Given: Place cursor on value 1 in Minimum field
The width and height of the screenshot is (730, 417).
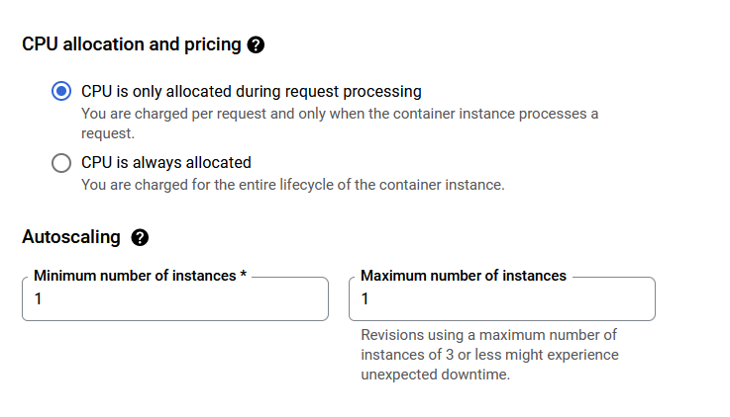Looking at the screenshot, I should tap(39, 298).
